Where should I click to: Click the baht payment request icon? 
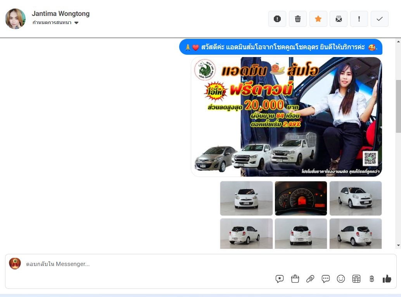tap(372, 279)
